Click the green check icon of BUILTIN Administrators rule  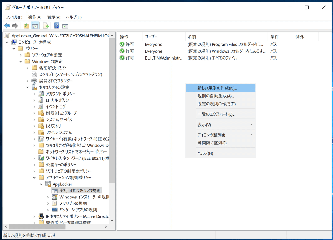click(x=122, y=58)
